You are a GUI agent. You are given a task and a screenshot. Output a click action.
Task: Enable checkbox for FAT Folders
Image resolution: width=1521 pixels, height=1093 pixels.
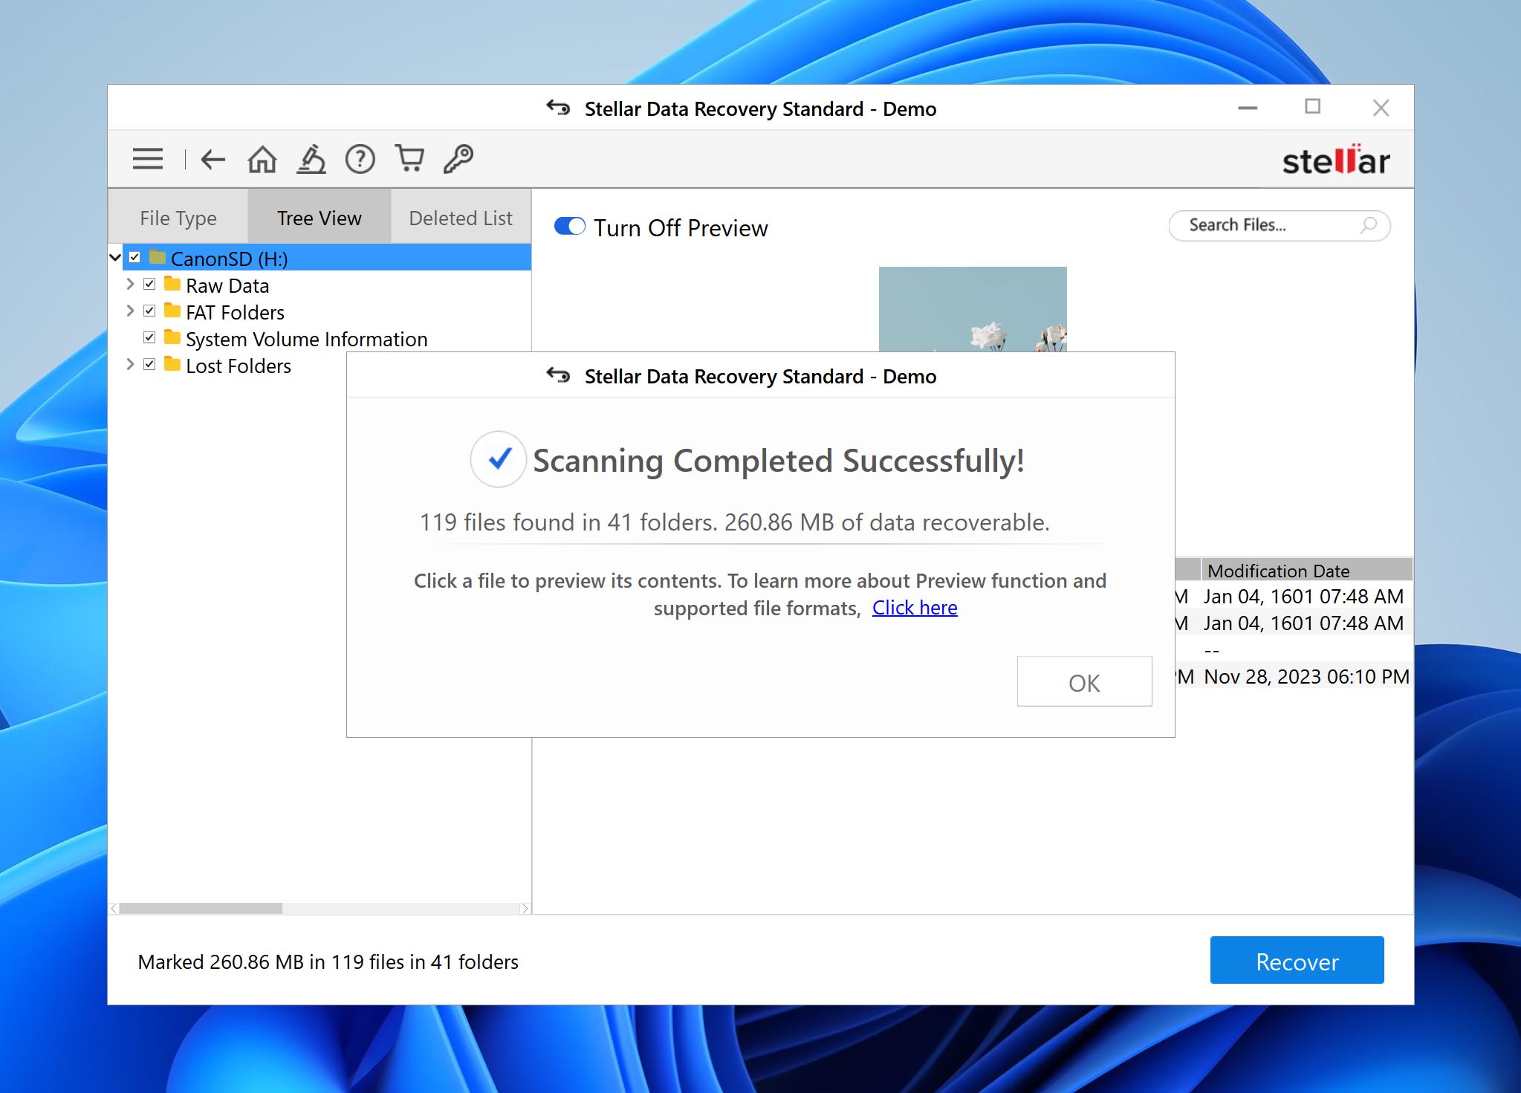(148, 311)
